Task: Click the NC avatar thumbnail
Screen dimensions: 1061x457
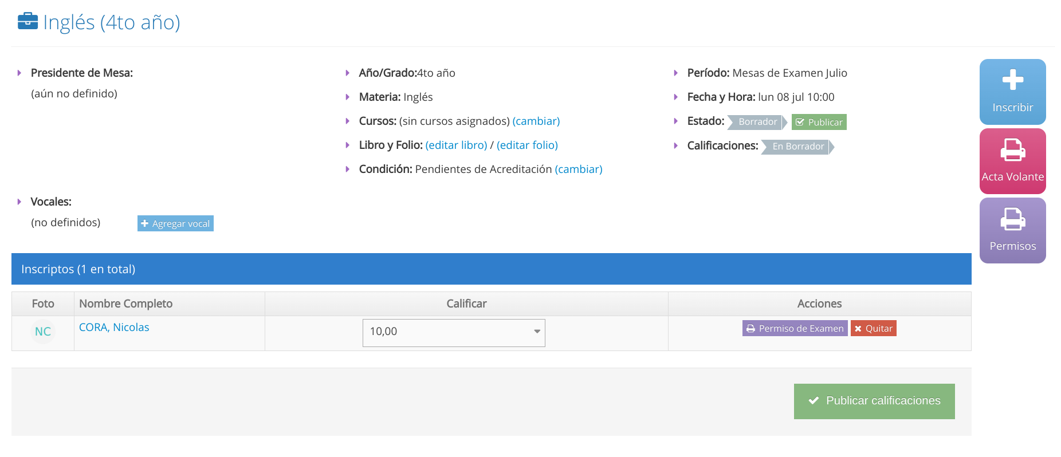Action: [x=43, y=332]
